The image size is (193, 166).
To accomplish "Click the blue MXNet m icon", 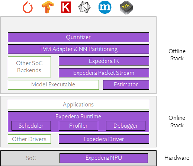I will pos(105,7).
